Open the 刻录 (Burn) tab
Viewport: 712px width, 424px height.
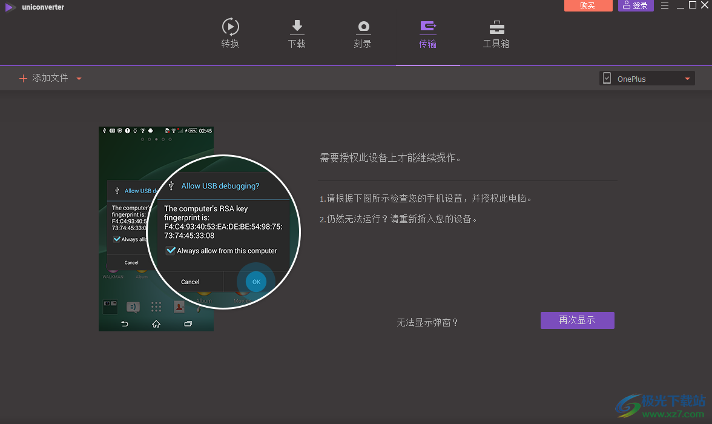(x=363, y=33)
